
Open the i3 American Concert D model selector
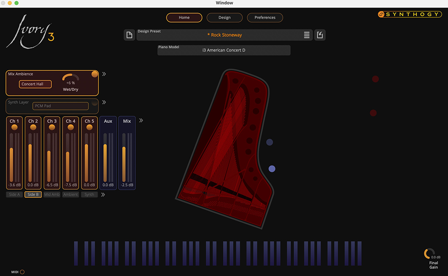pyautogui.click(x=224, y=50)
